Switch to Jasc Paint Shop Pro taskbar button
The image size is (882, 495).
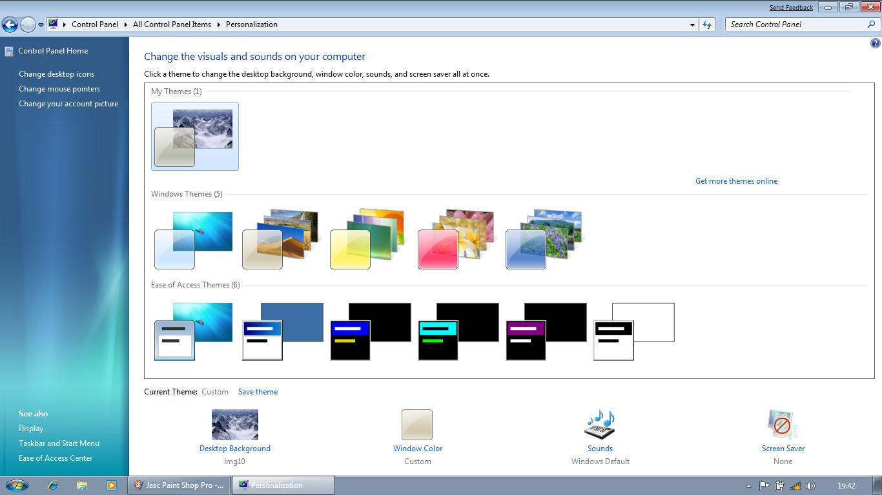coord(179,485)
